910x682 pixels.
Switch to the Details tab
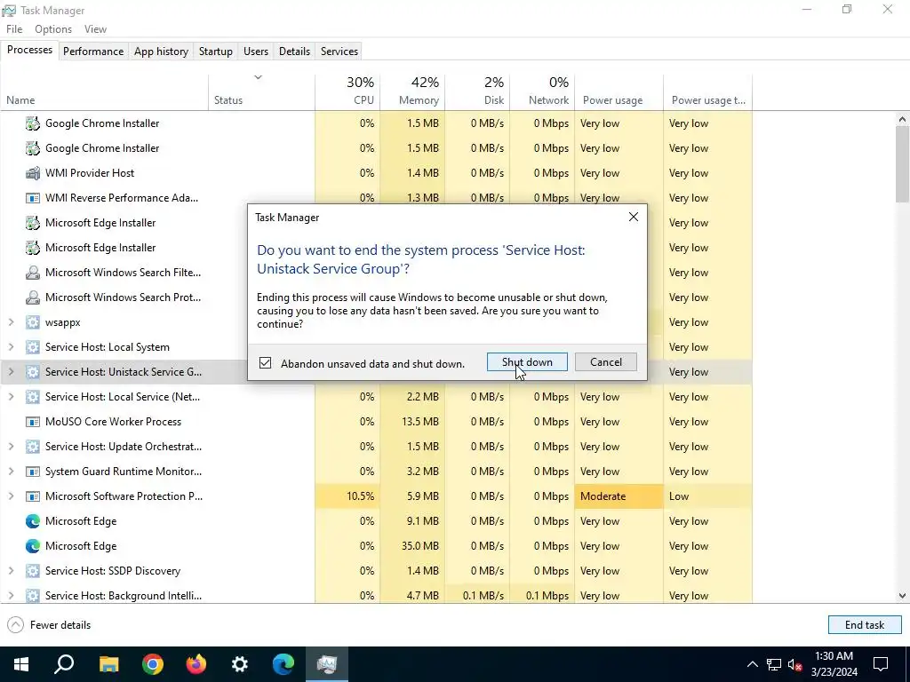point(294,51)
